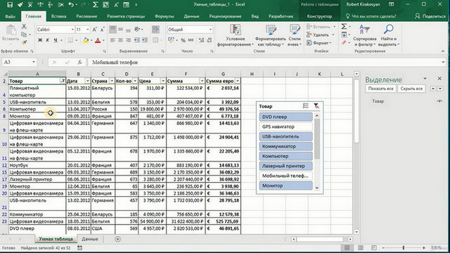Toggle underline formatting (Ч)

coord(56,40)
